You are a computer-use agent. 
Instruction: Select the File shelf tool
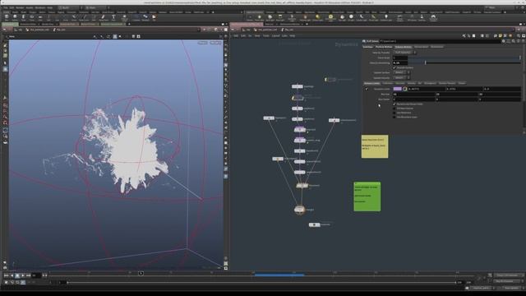click(x=154, y=17)
